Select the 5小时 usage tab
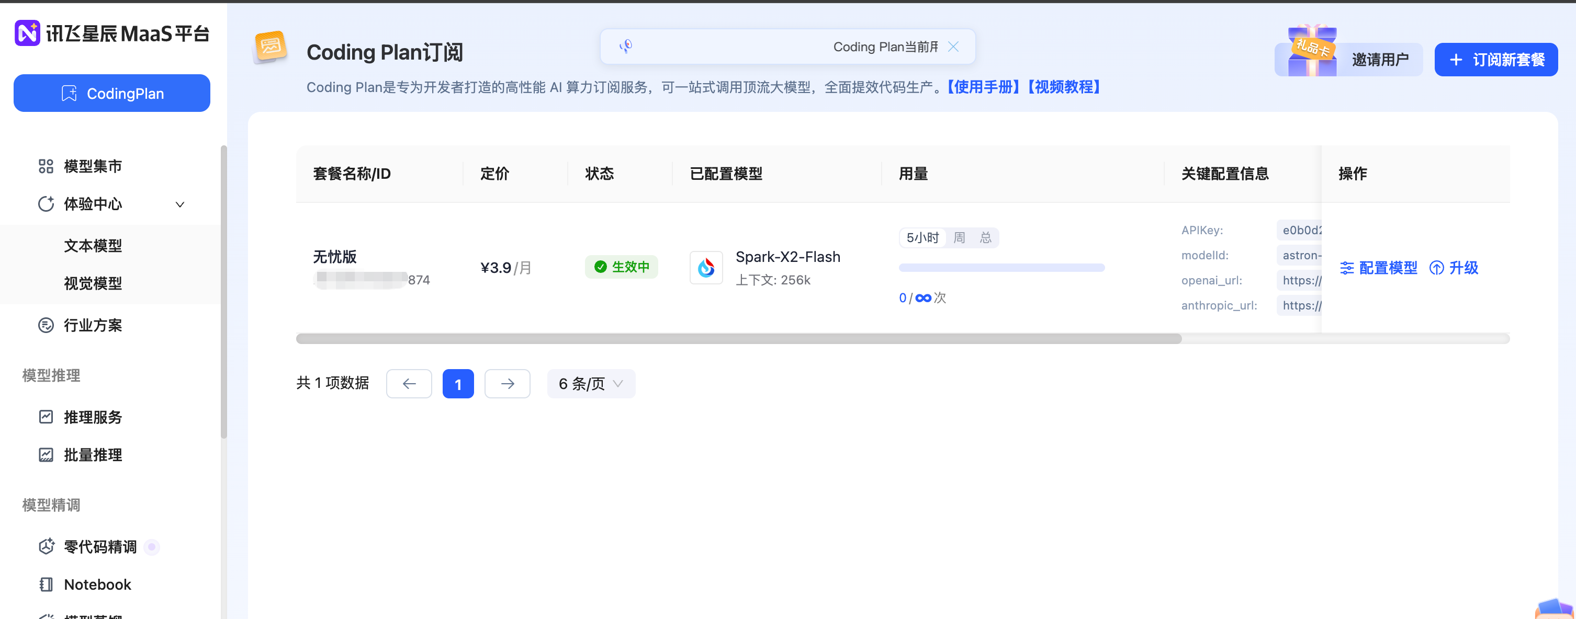Image resolution: width=1576 pixels, height=619 pixels. click(x=922, y=238)
